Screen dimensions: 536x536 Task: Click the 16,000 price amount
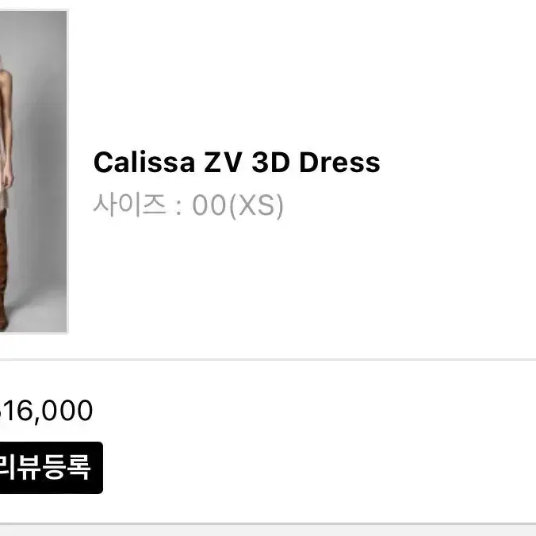point(45,410)
